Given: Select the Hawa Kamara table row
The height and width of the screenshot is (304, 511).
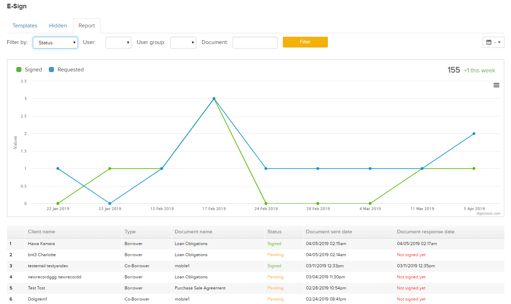Looking at the screenshot, I should 256,244.
